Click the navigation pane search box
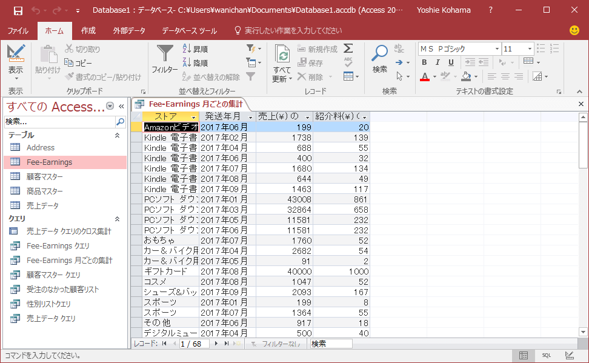The image size is (589, 363). 59,122
